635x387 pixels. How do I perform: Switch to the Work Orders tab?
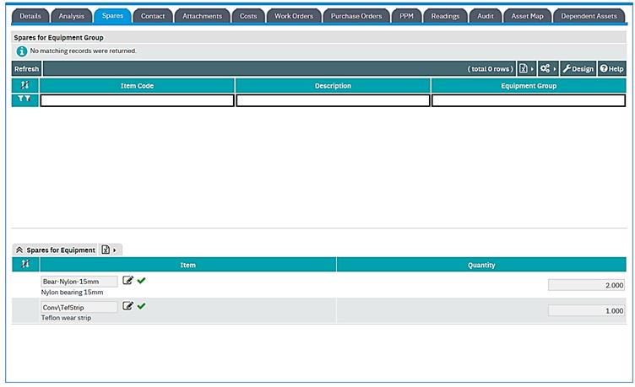pyautogui.click(x=293, y=16)
